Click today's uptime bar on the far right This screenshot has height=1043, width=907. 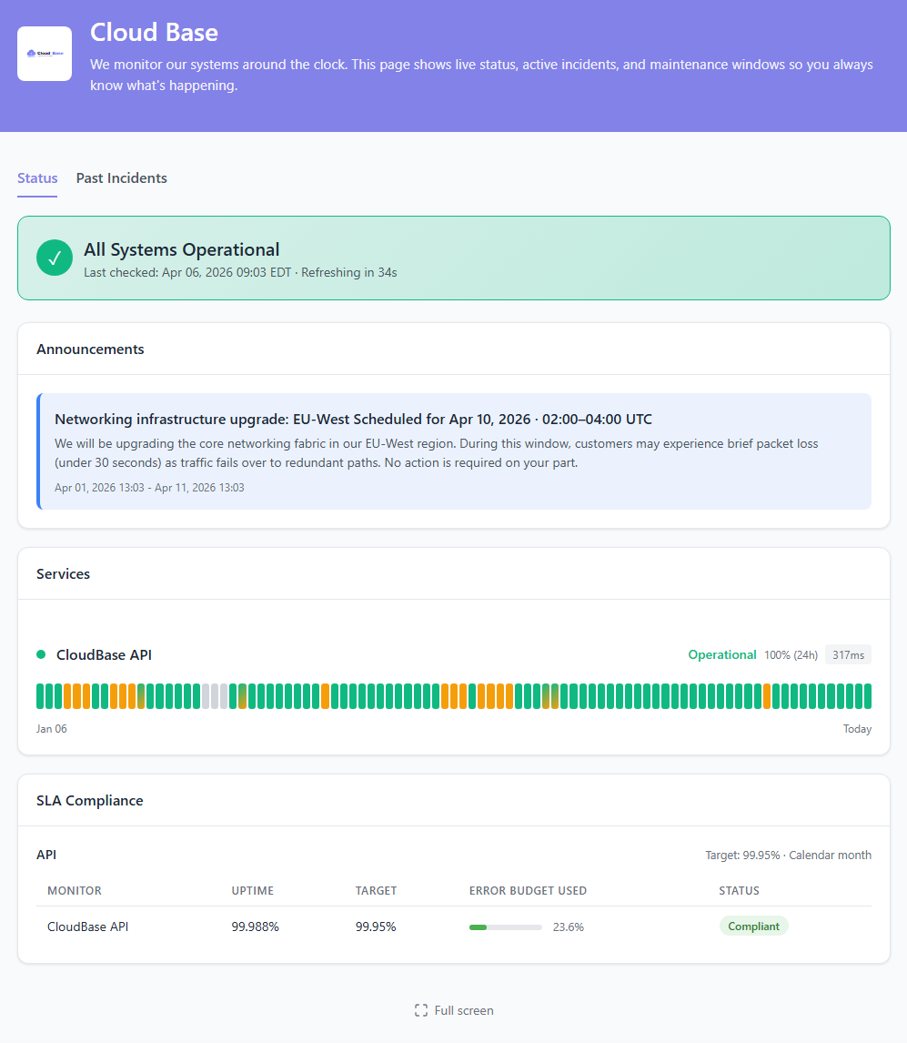866,695
